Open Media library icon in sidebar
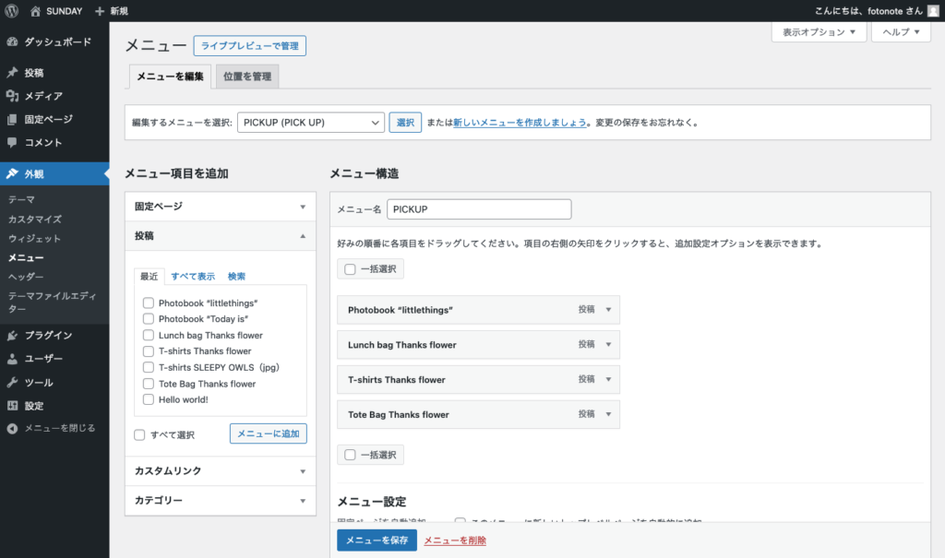 tap(12, 96)
